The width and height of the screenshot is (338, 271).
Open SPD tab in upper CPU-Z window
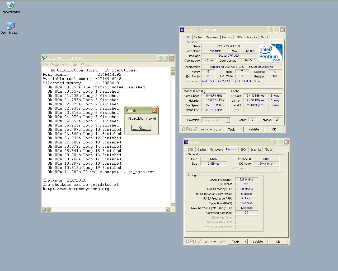(239, 37)
